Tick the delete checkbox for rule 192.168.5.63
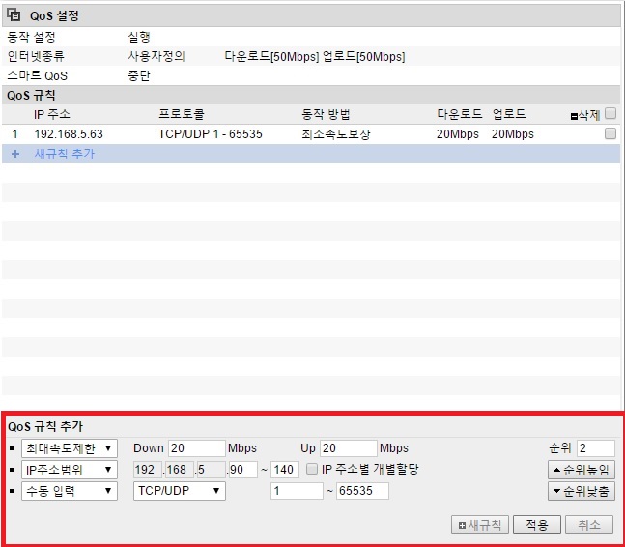The height and width of the screenshot is (547, 625). [610, 133]
